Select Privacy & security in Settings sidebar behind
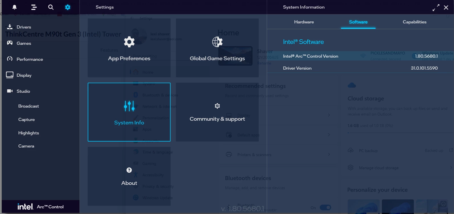The height and width of the screenshot is (214, 454). click(x=158, y=186)
